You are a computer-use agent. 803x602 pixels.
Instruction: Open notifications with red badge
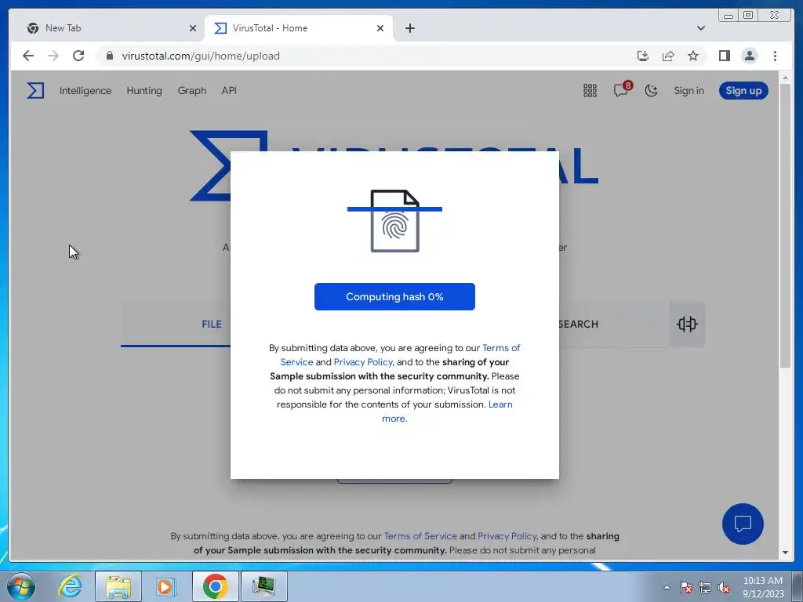pyautogui.click(x=622, y=89)
